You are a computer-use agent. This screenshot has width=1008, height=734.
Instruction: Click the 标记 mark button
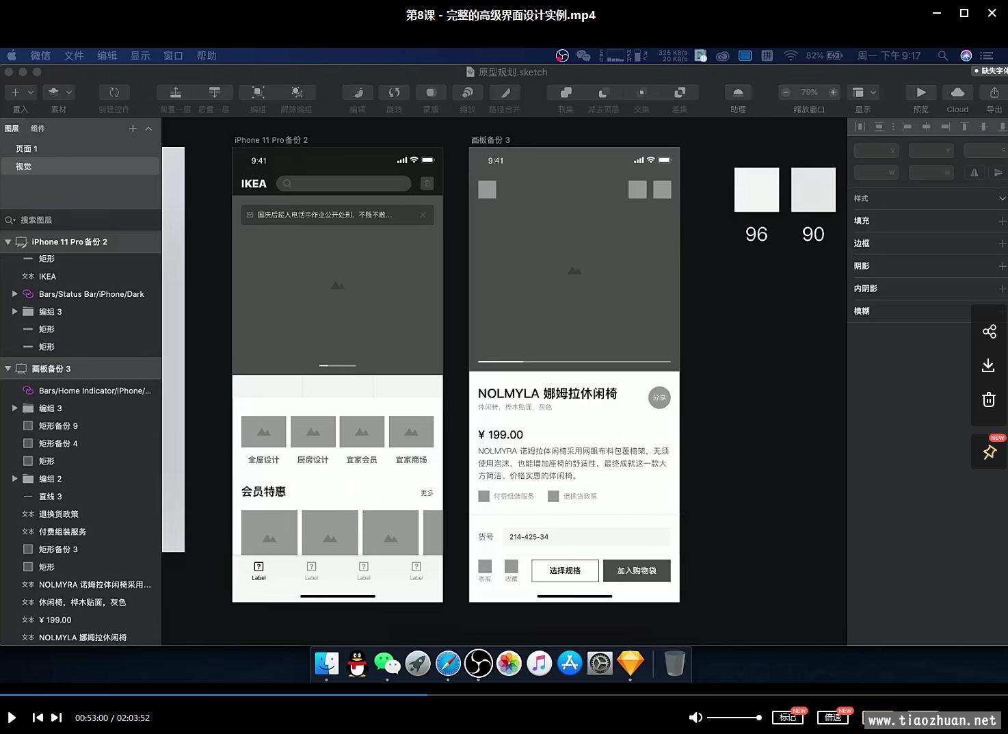(x=788, y=718)
